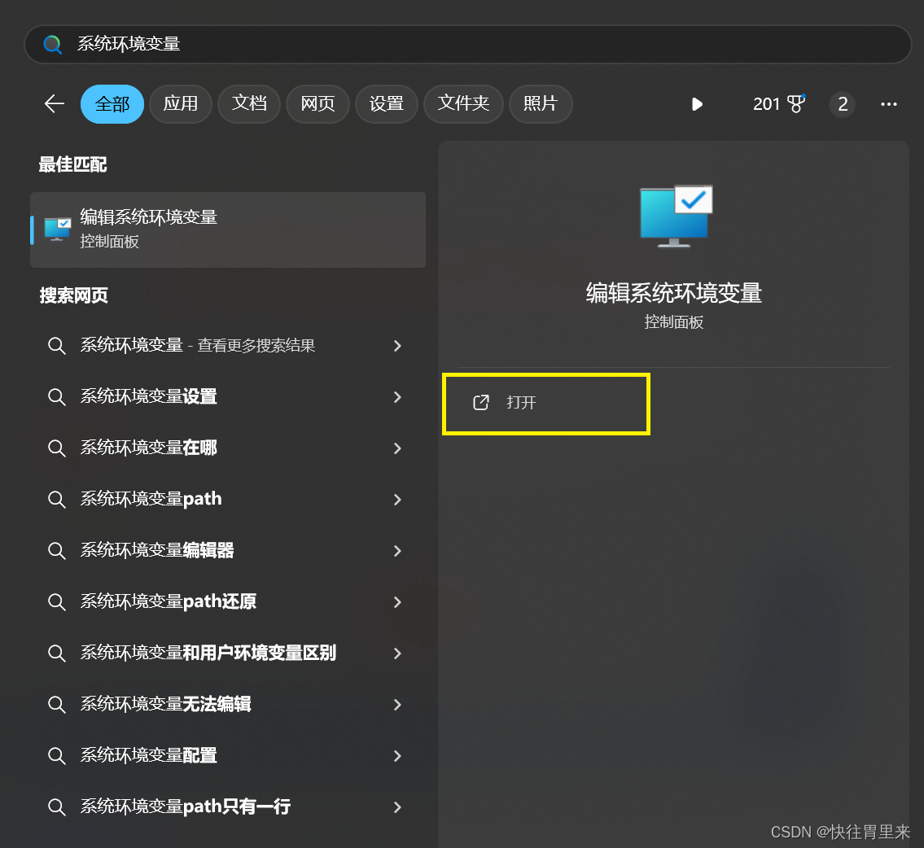Expand chevron for 系统环境变量设置 row

point(398,397)
